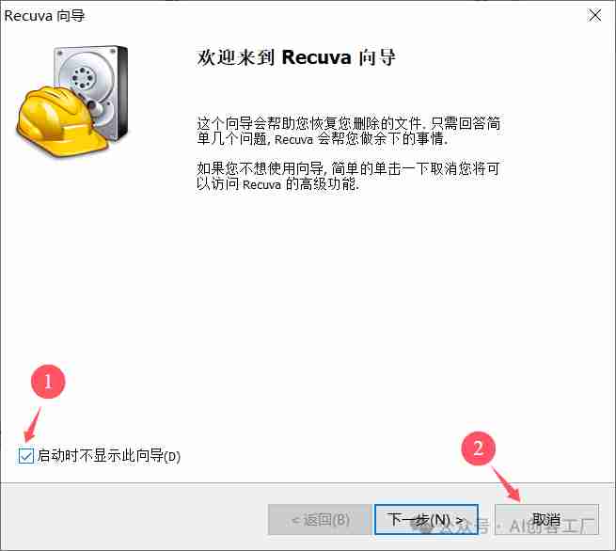Go to the next step with 下一步(N)
The image size is (616, 551).
(x=426, y=520)
